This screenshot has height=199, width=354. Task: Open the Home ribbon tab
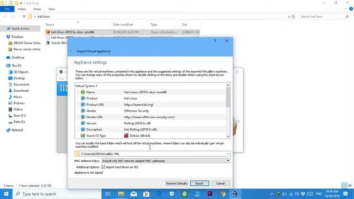coord(22,9)
